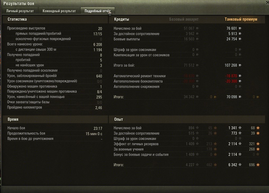Close the Результаты боя window
The width and height of the screenshot is (269, 193).
267,3
